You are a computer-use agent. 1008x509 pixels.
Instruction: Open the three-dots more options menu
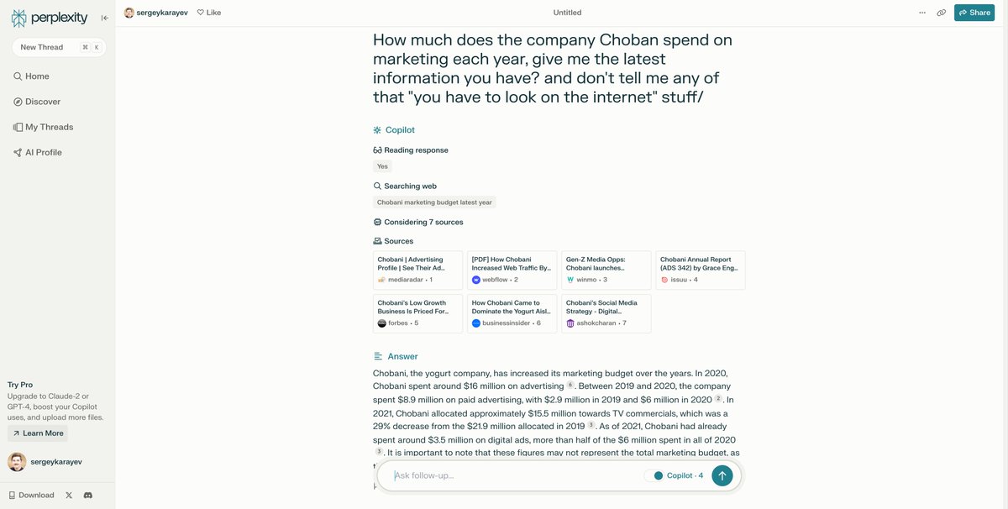click(x=922, y=13)
